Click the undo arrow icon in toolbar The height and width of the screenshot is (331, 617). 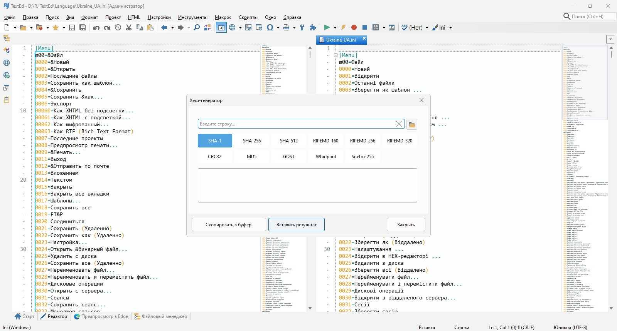96,27
